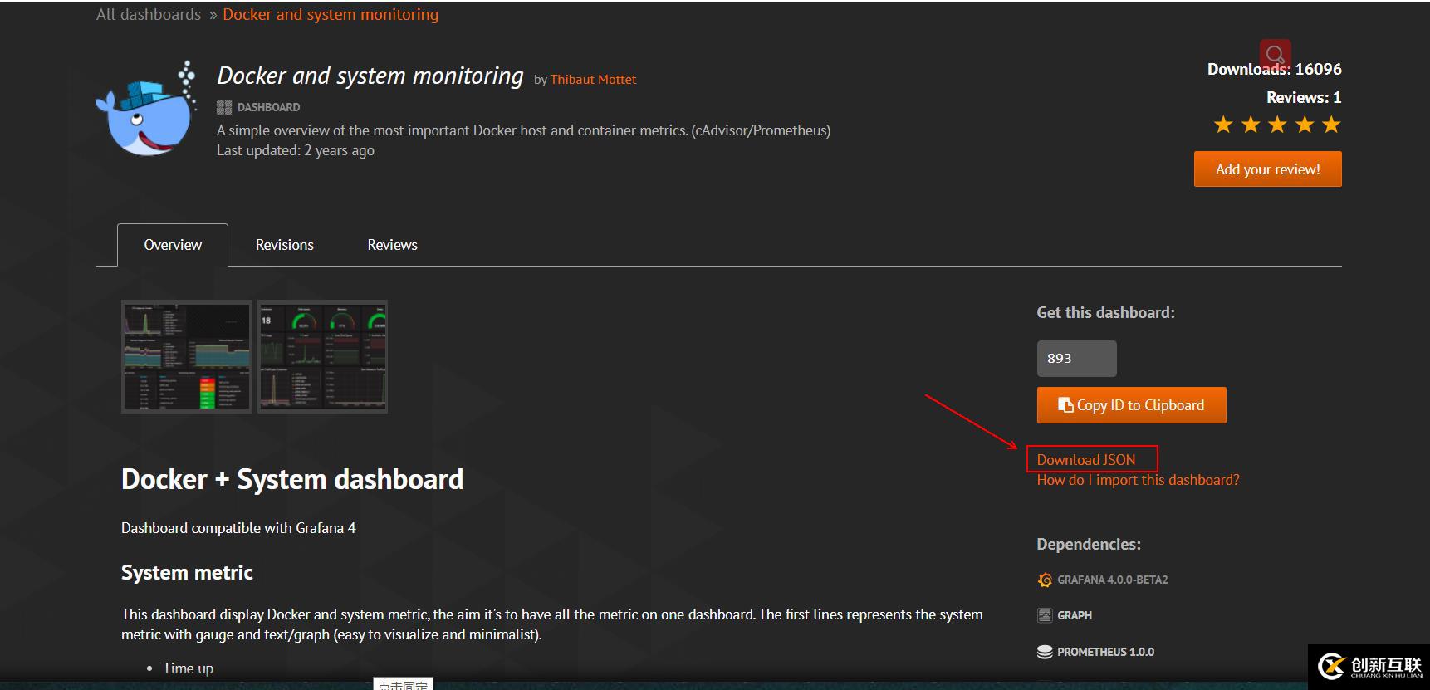Viewport: 1430px width, 690px height.
Task: Click the Get this dashboard: heading
Action: point(1105,313)
